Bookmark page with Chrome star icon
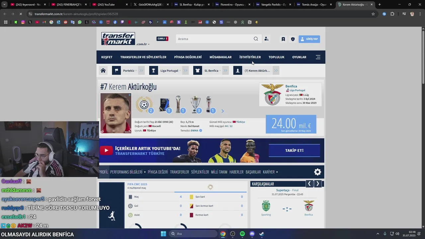This screenshot has height=239, width=425. point(373,14)
